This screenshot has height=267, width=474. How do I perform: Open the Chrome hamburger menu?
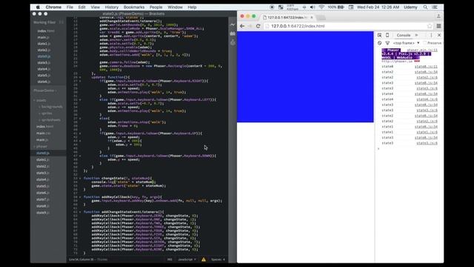pos(438,26)
